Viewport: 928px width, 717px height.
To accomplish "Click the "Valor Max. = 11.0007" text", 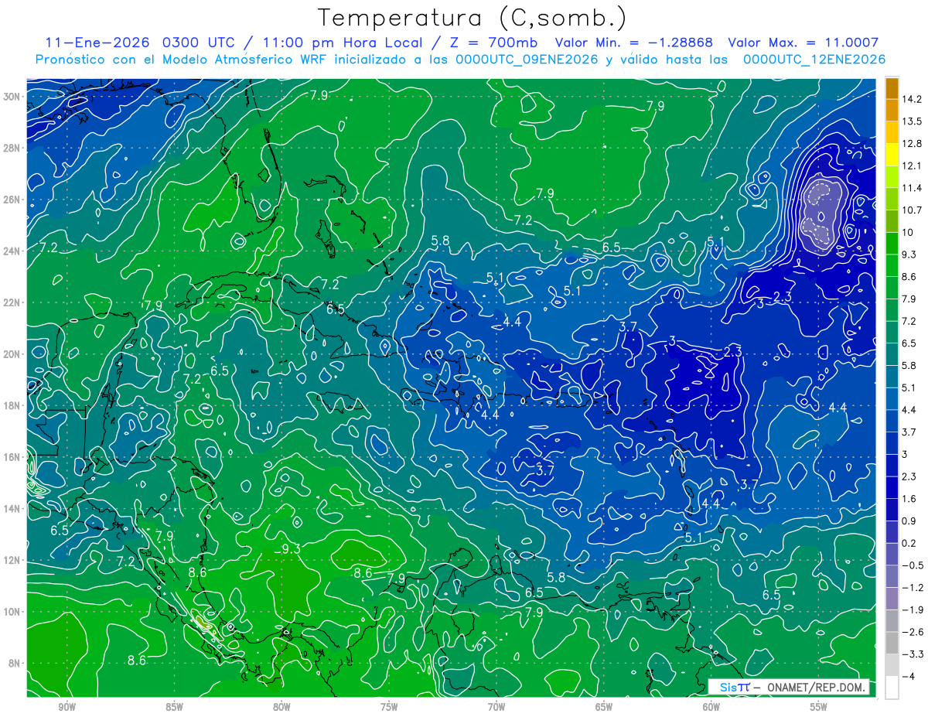I will tap(803, 43).
